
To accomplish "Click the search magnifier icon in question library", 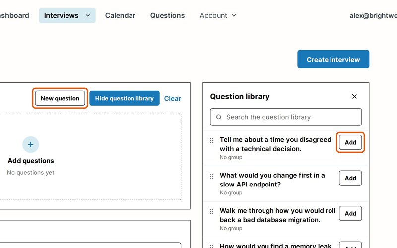I will [x=219, y=117].
